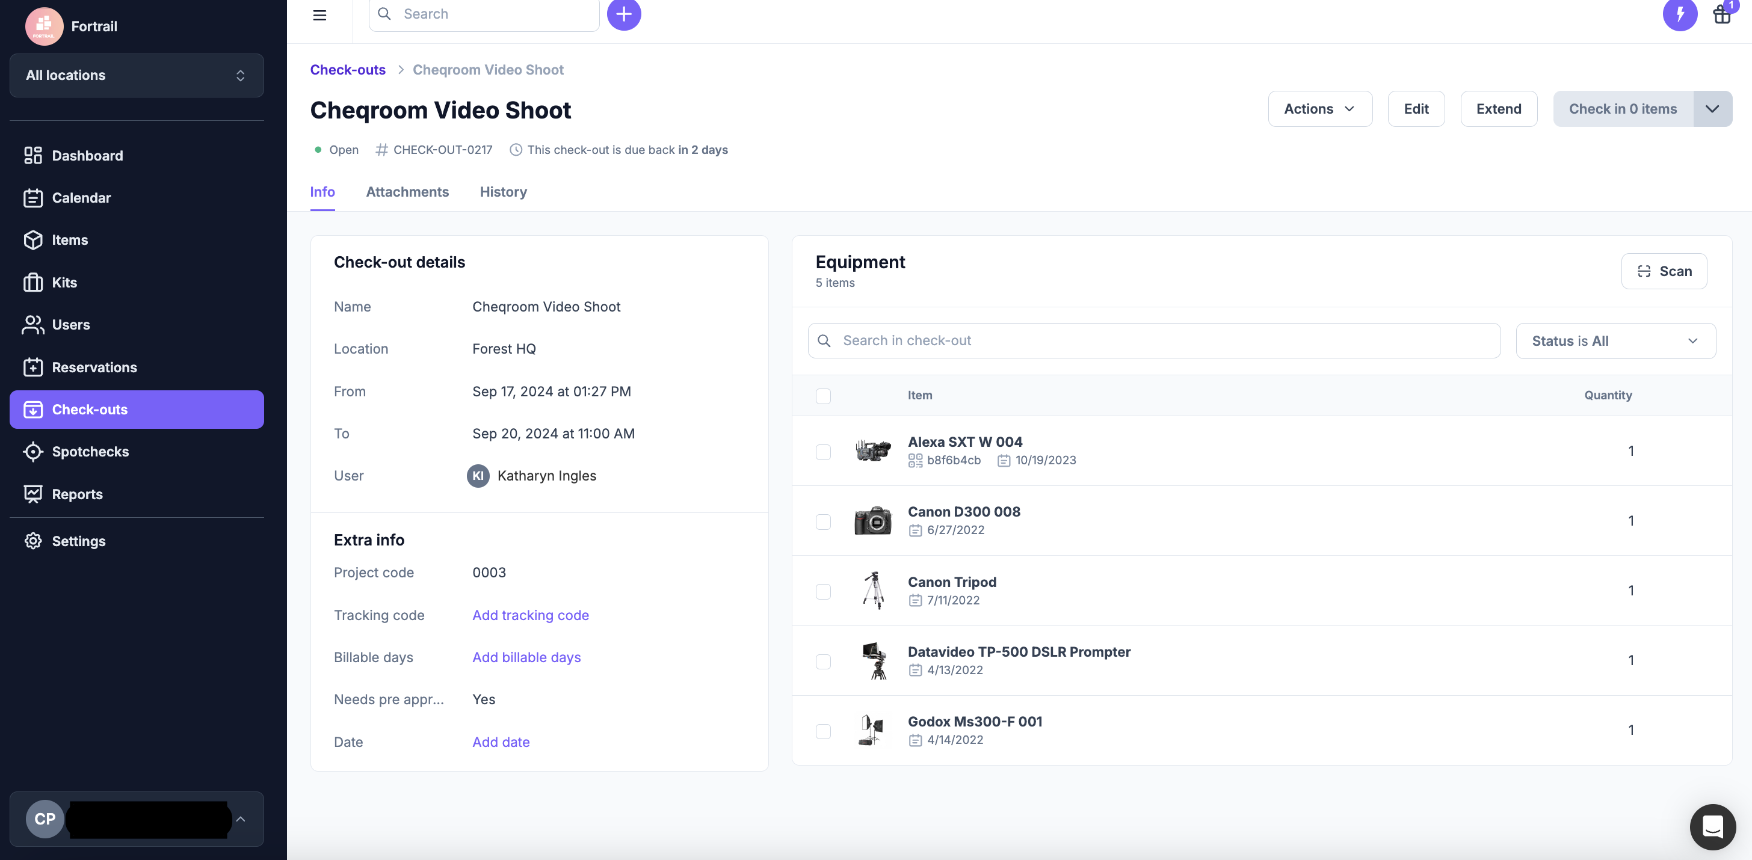
Task: Expand the Actions dropdown
Action: pos(1319,109)
